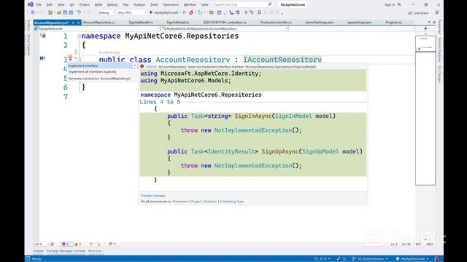Fix all occurrences in Project link
The width and height of the screenshot is (467, 262).
click(196, 202)
